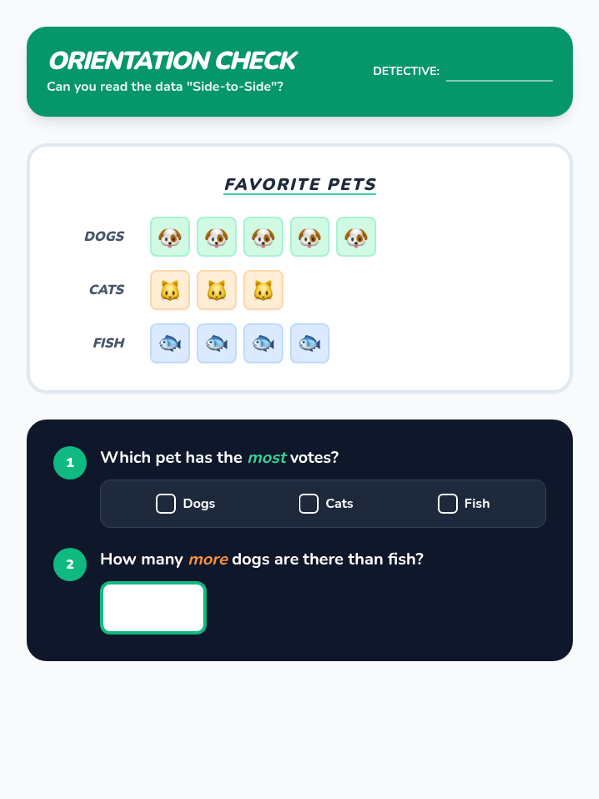Click the FISH row label
The height and width of the screenshot is (799, 599).
tap(109, 343)
